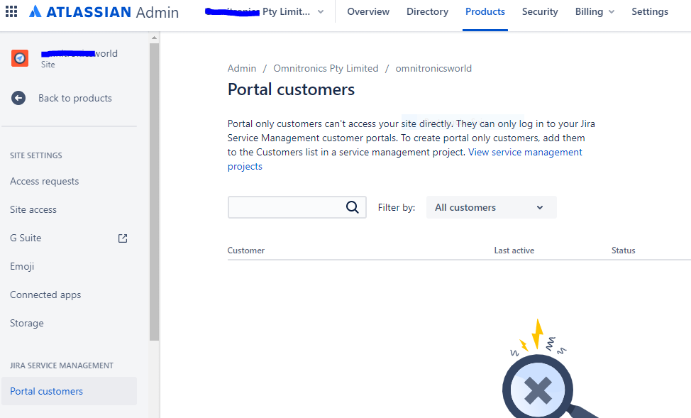This screenshot has width=691, height=418.
Task: Open Access requests settings
Action: pos(45,181)
